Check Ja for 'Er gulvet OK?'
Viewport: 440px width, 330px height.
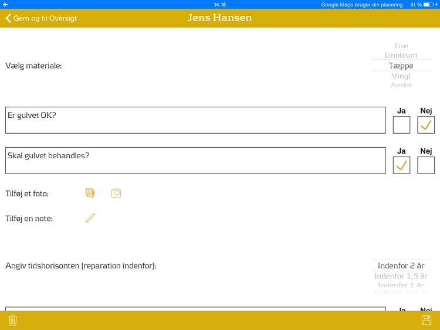coord(401,125)
